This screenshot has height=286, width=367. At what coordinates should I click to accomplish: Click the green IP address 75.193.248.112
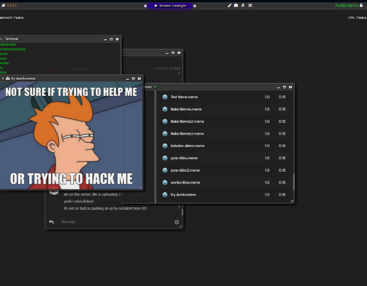pyautogui.click(x=346, y=6)
